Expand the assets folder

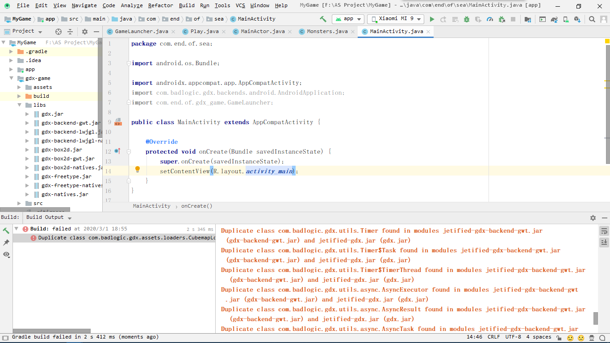19,87
